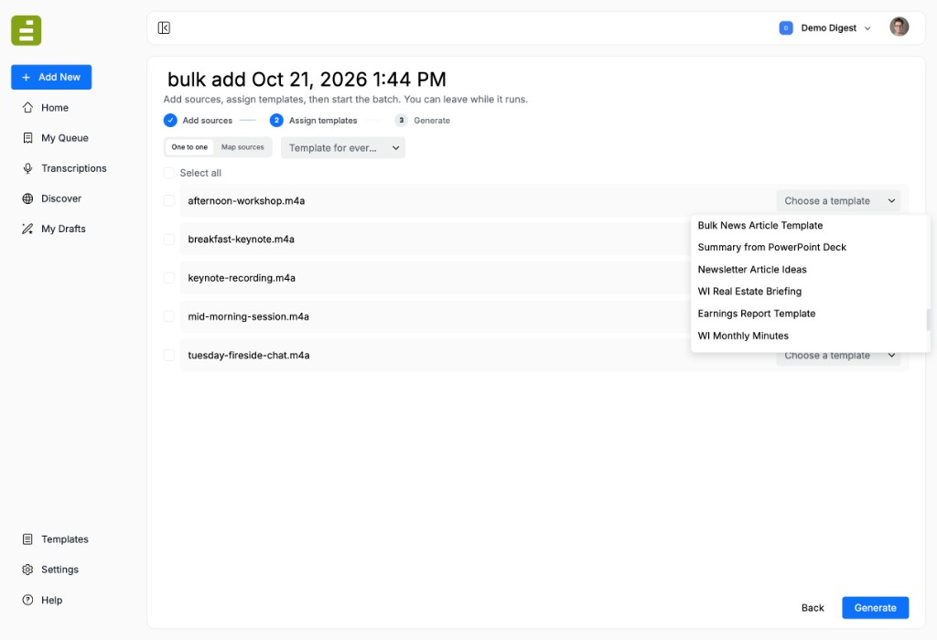Click the step 2 Assign templates circle
This screenshot has height=640, width=937.
point(276,120)
